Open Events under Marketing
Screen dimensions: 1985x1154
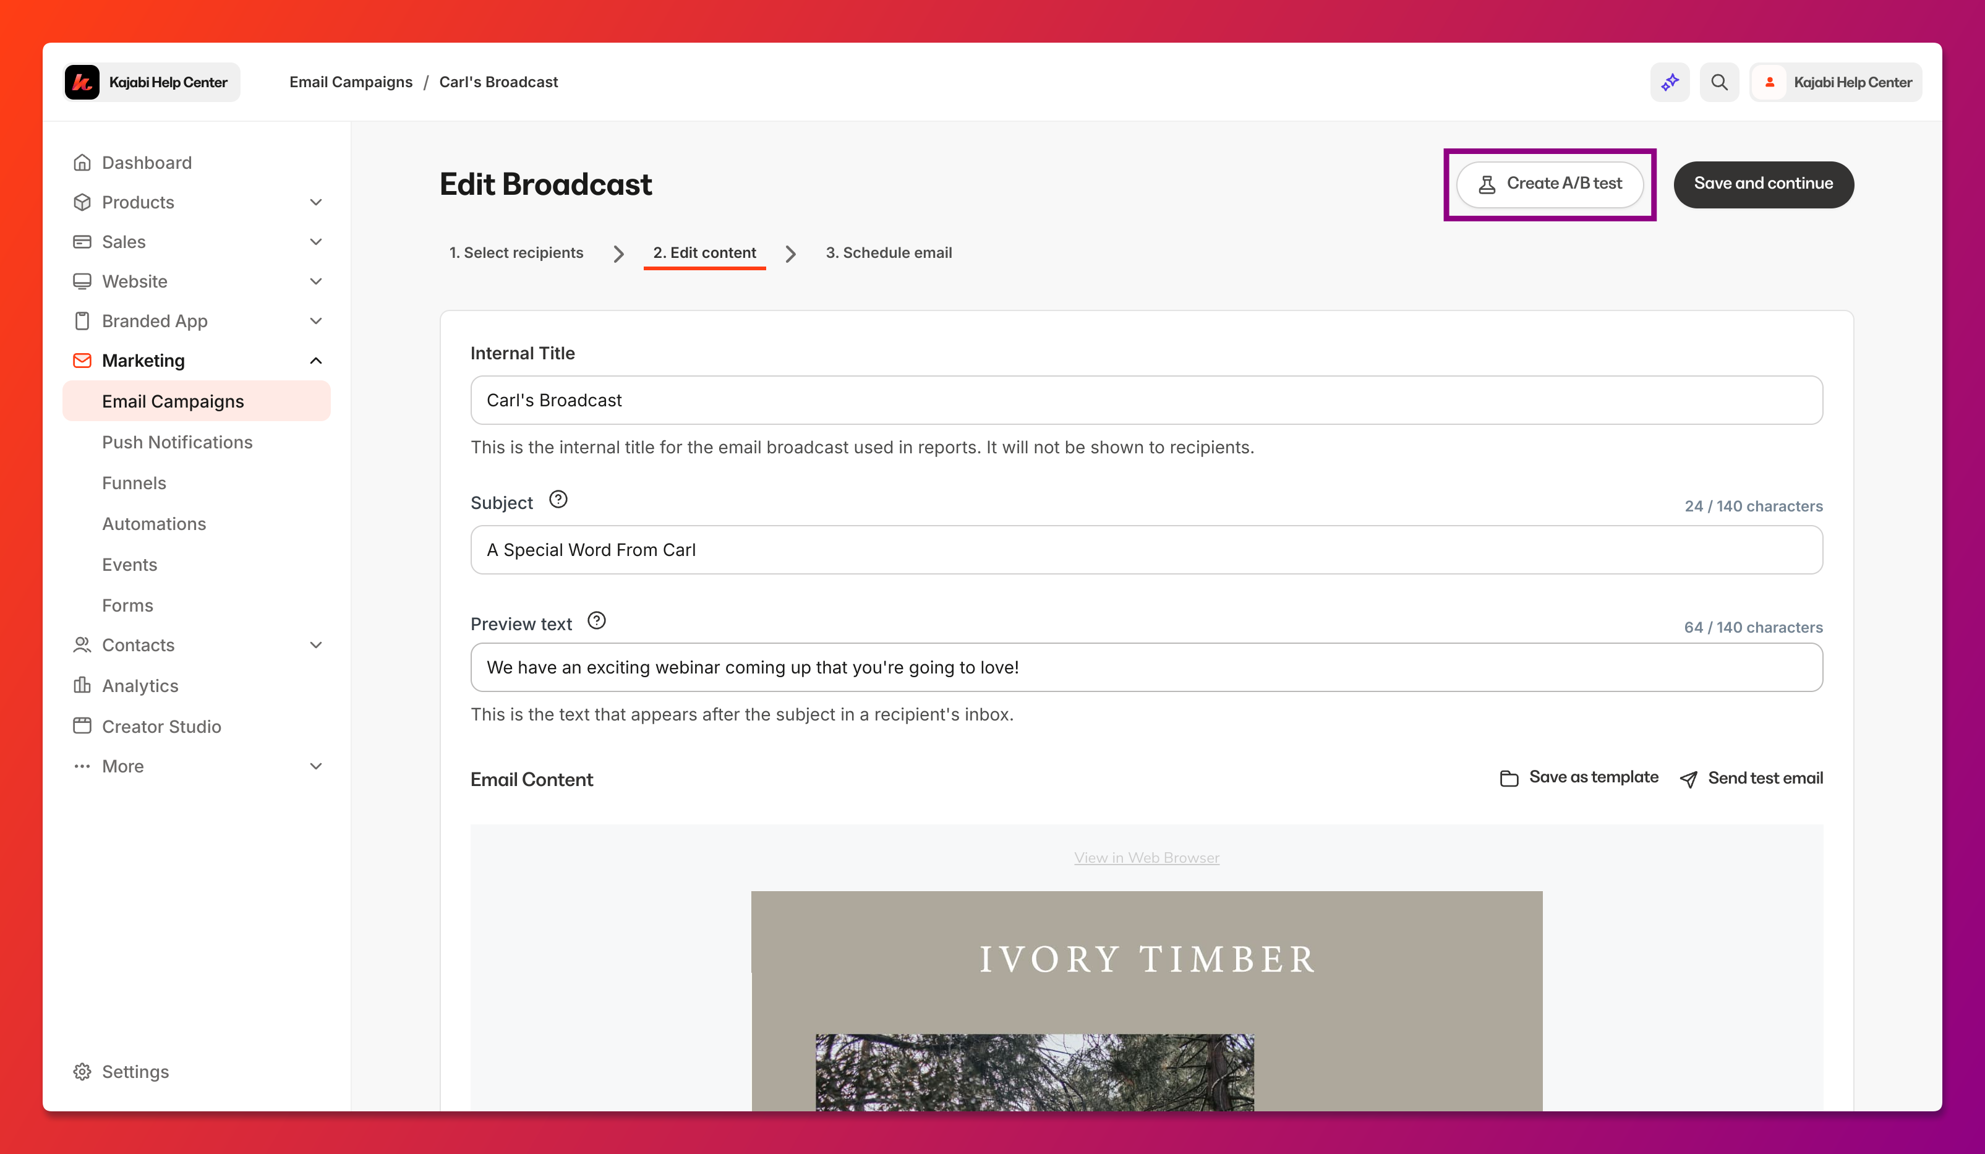point(129,565)
